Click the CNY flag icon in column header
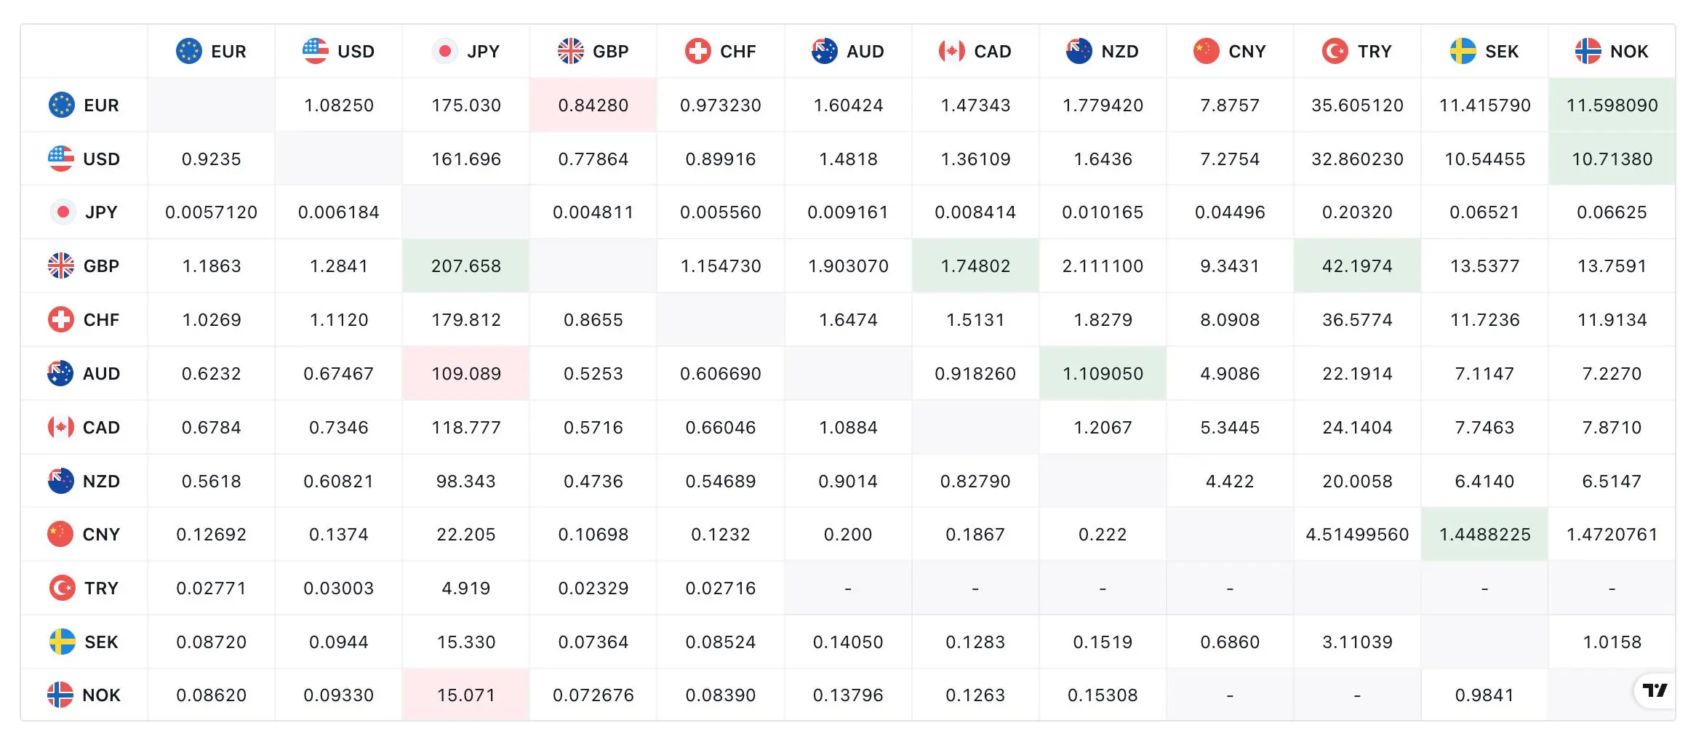This screenshot has height=739, width=1696. (1207, 51)
